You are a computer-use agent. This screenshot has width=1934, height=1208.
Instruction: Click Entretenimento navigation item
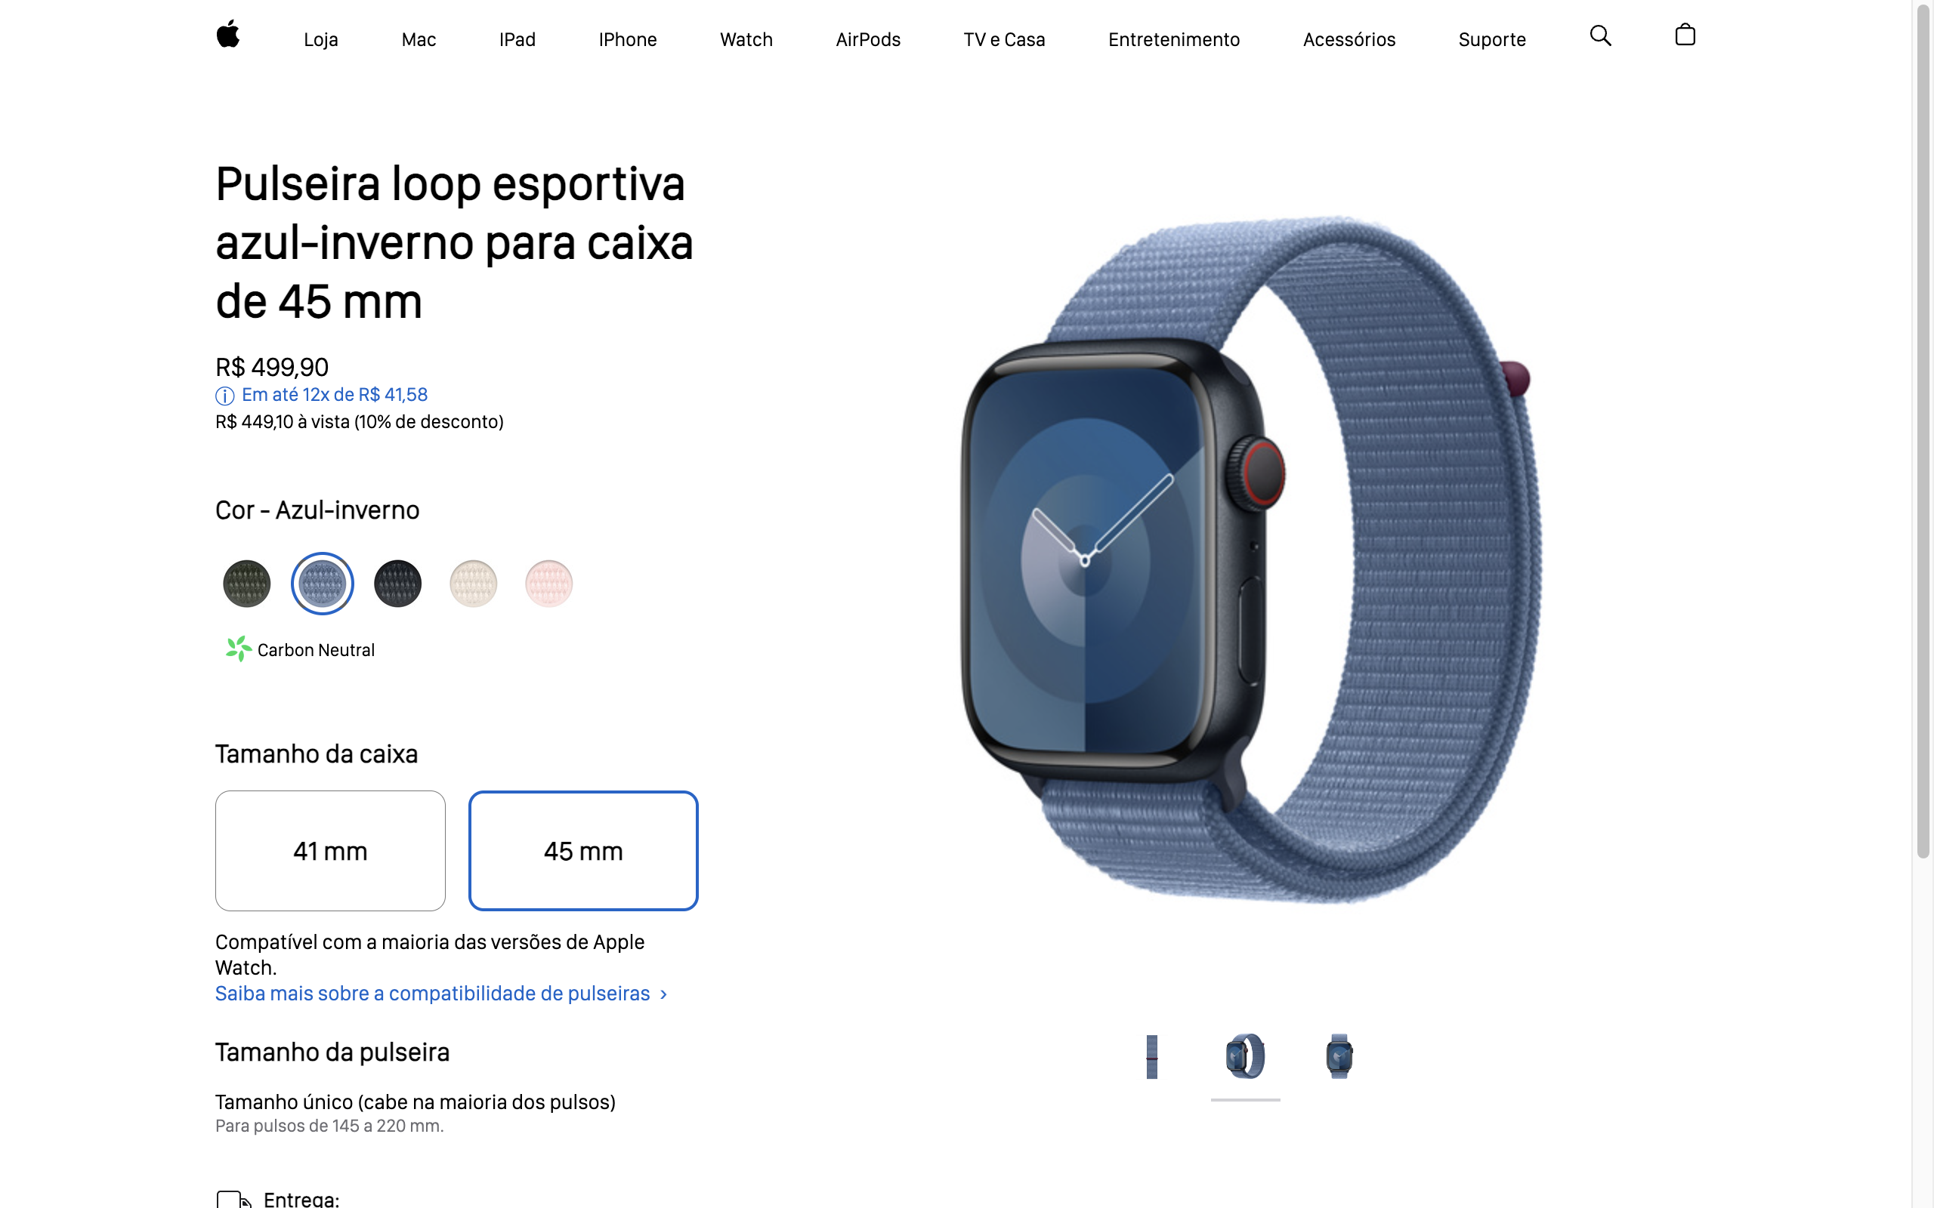click(1174, 39)
